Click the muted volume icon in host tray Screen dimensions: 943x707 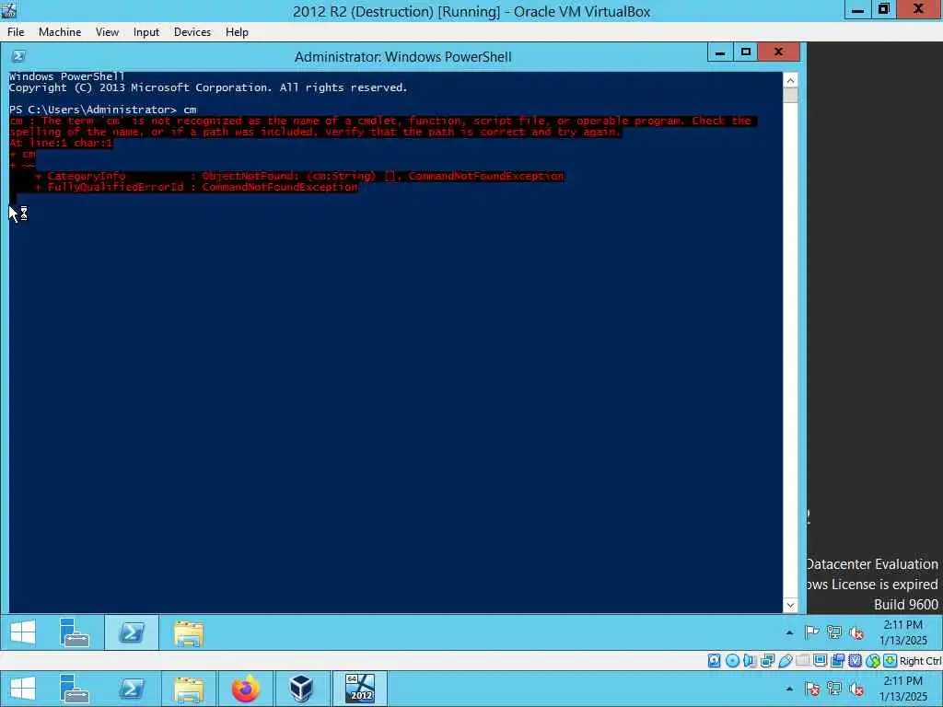[x=856, y=689]
